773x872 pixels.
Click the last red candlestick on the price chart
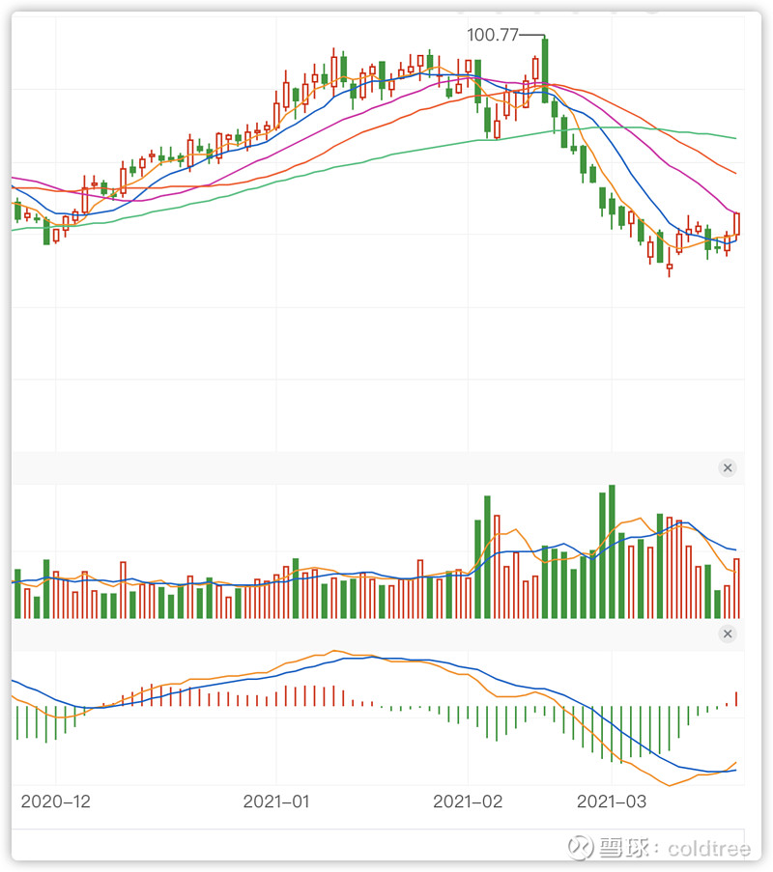coord(737,224)
